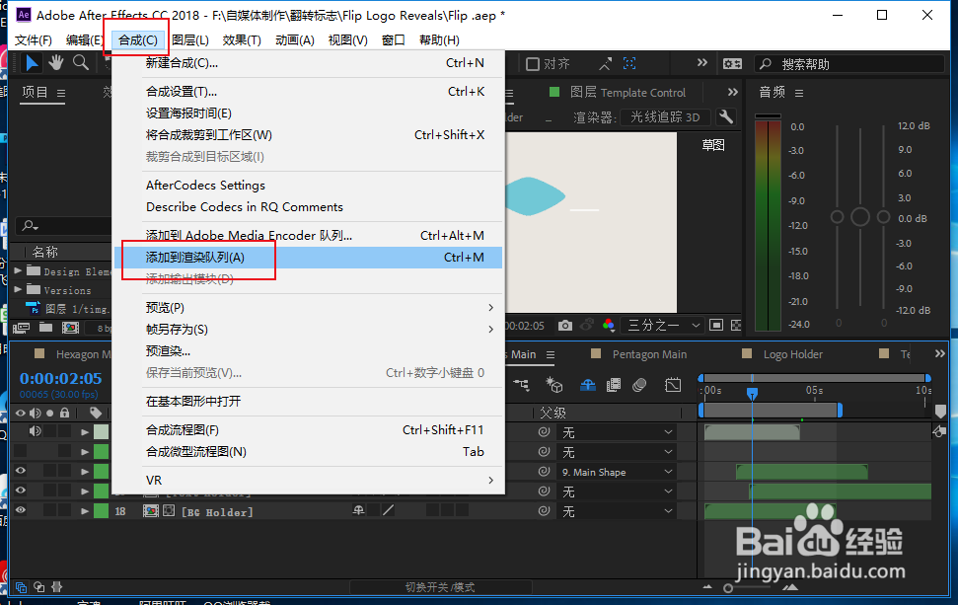The width and height of the screenshot is (958, 605).
Task: Choose 添加到渲染队列(A) menu item
Action: (308, 258)
